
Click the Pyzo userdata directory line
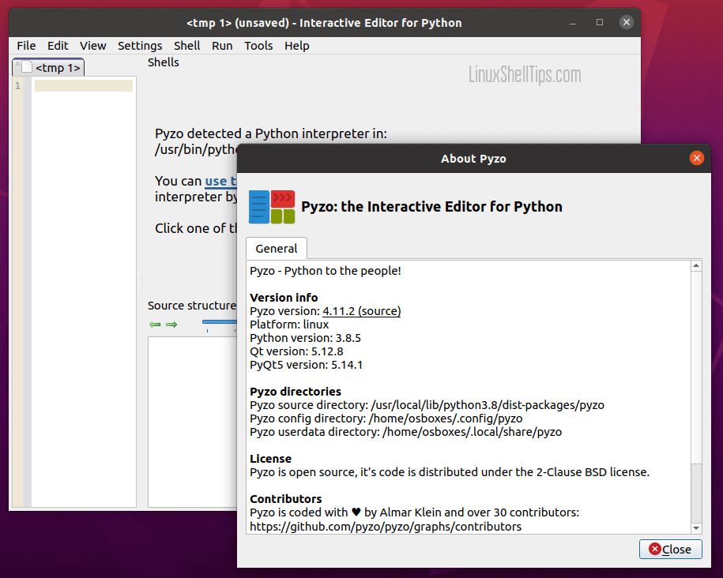406,431
